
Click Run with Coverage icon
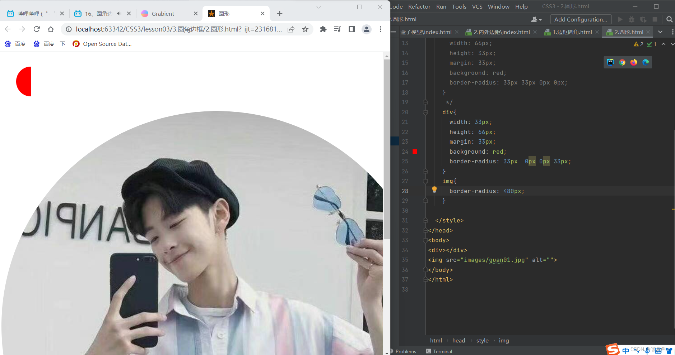tap(643, 19)
